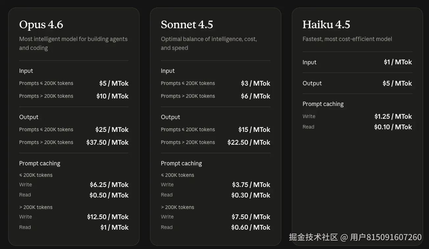
Task: Click Opus cache write $6.25 / MTok
Action: pos(109,185)
